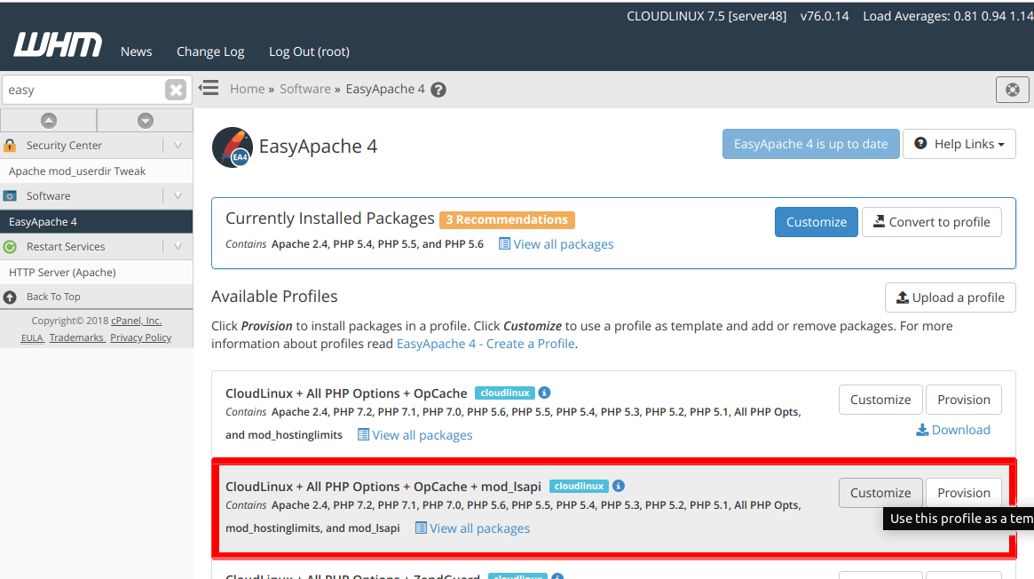Clear the search box using the X icon

tap(175, 89)
